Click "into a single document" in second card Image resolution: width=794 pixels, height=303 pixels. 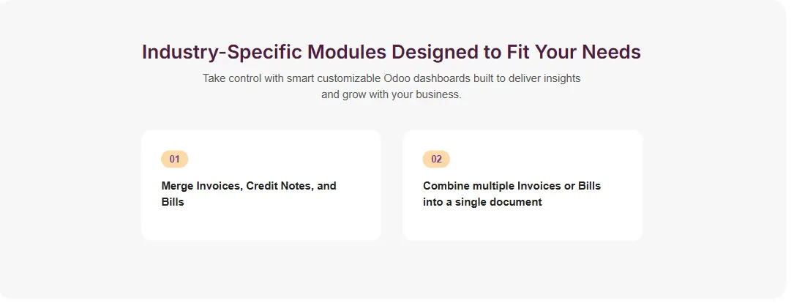482,202
